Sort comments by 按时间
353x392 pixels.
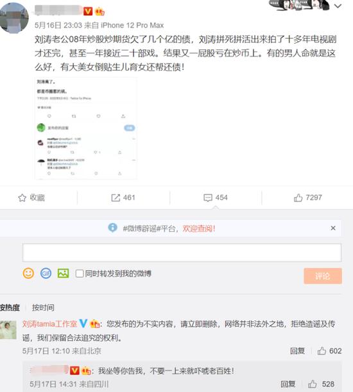coord(43,307)
